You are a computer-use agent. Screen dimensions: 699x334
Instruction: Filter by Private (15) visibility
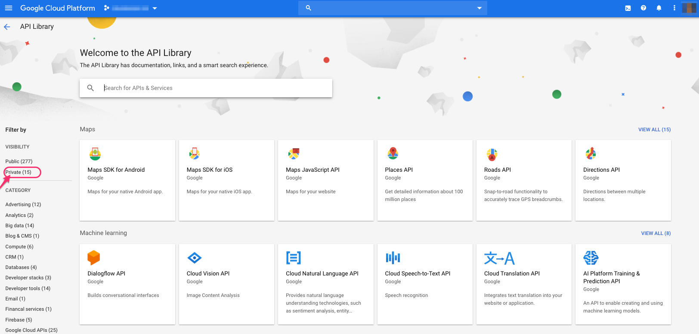19,172
